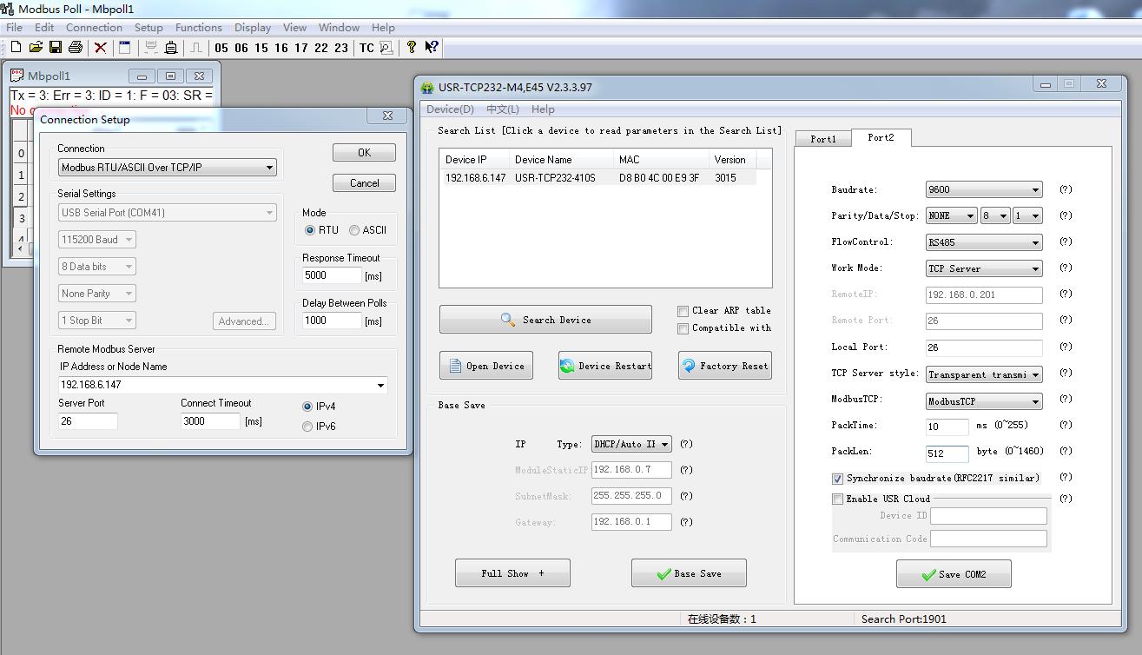Click the Mbpoll1 document window icon

(x=17, y=76)
